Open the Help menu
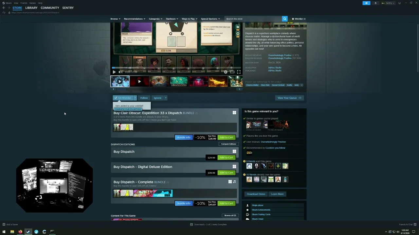Image resolution: width=419 pixels, height=235 pixels. (40, 3)
